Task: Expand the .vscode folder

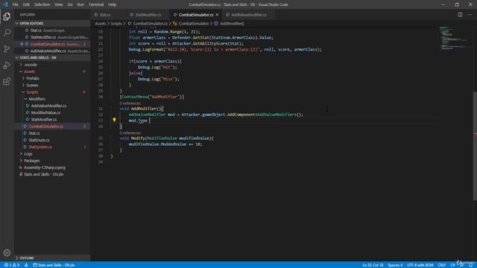Action: [x=31, y=65]
